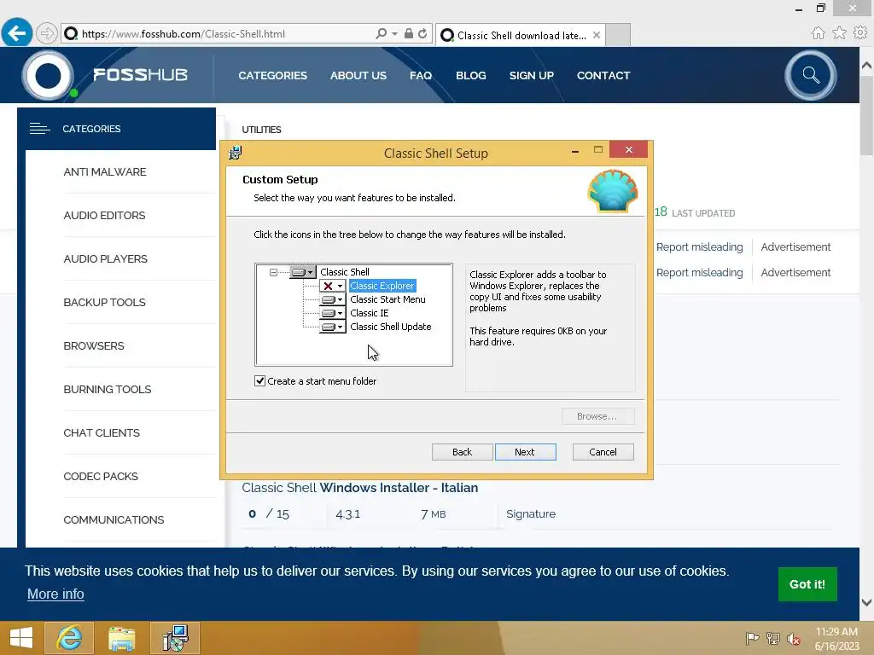Open the CODEC PACKS category
The image size is (874, 655).
101,476
